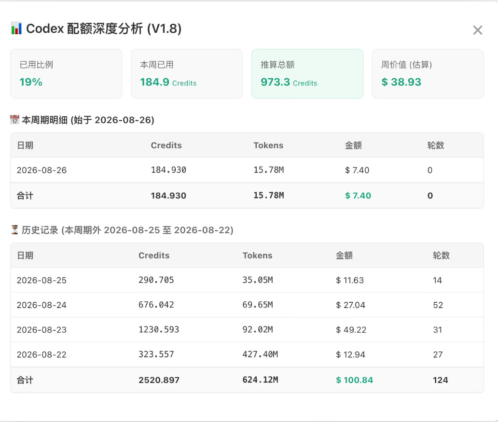Click the green $ 100.84 total amount
Viewport: 498px width, 422px height.
point(355,380)
